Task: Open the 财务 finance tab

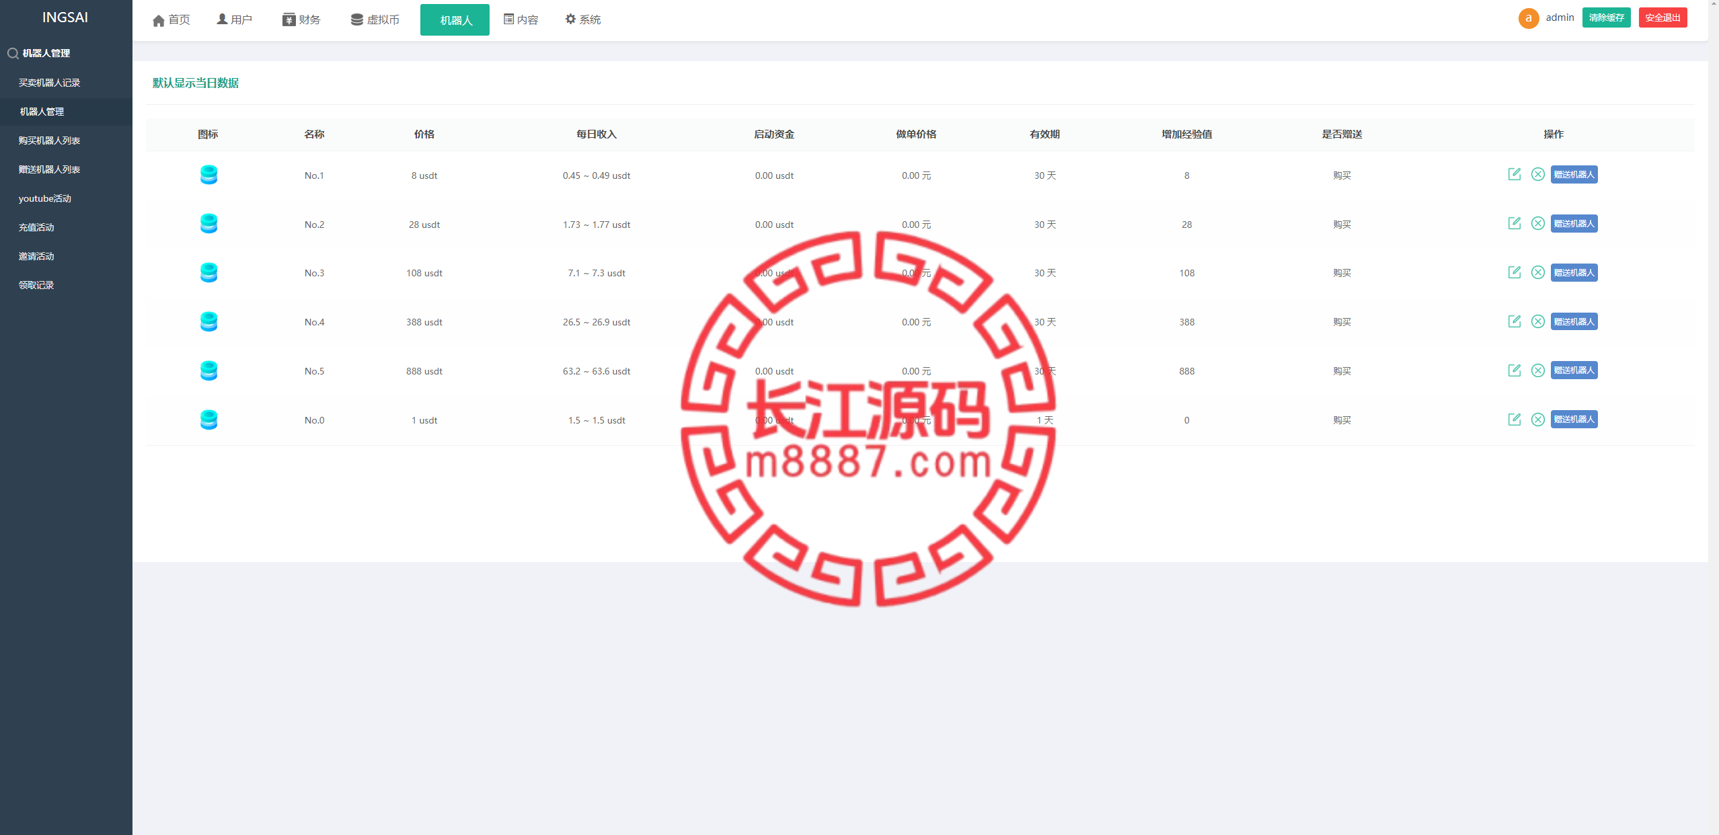Action: [301, 19]
